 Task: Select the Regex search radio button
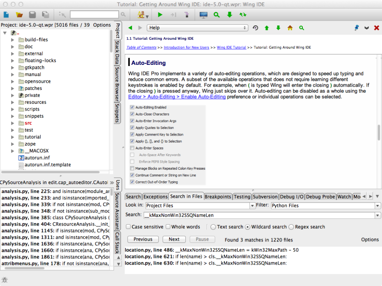291,227
